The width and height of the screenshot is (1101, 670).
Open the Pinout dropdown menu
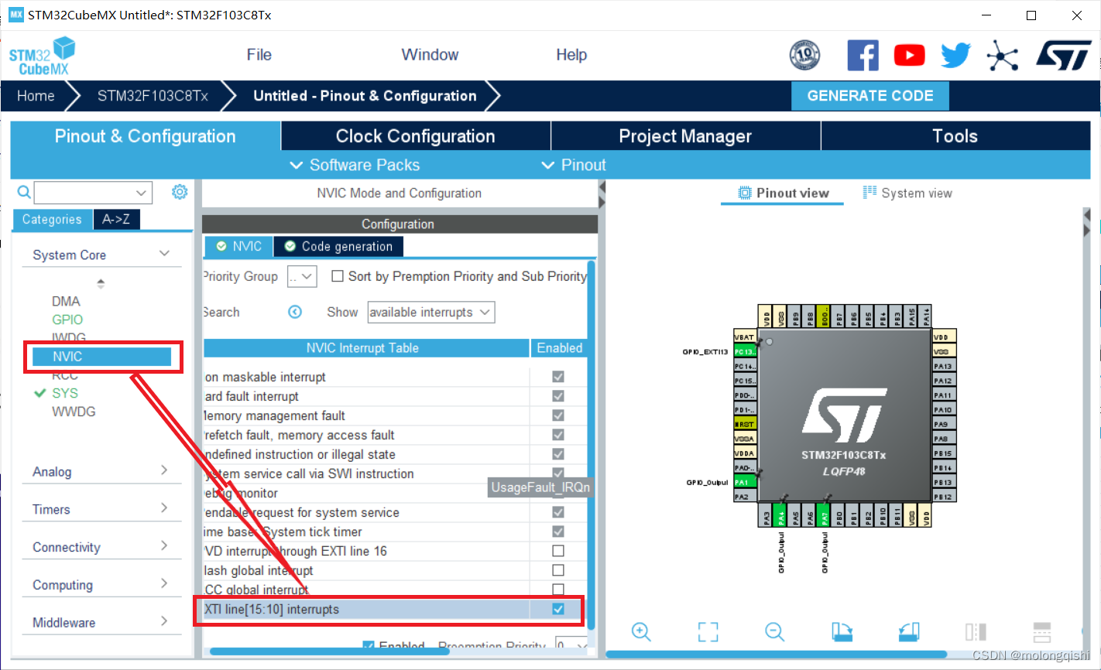coord(573,165)
